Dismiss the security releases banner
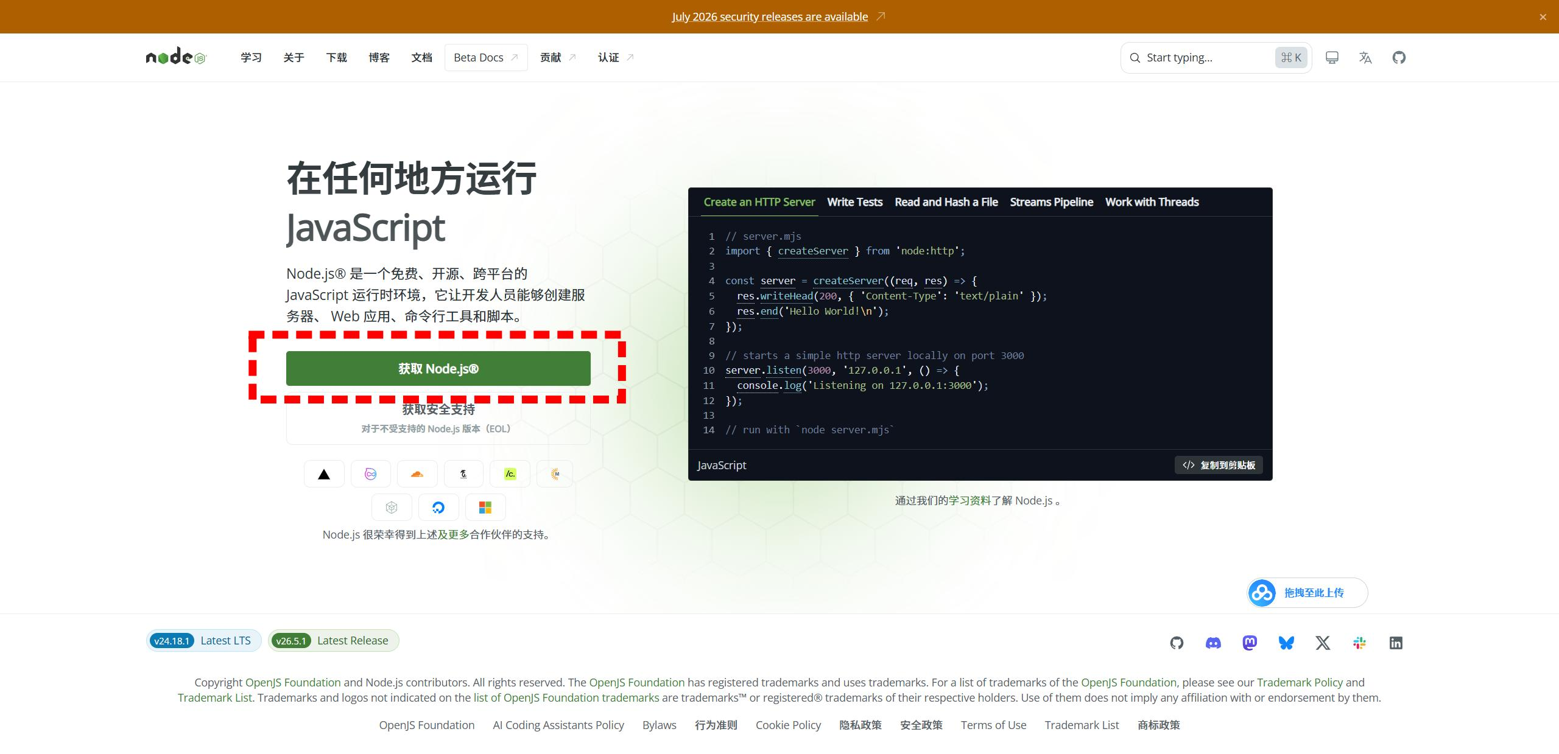This screenshot has width=1559, height=754. tap(1543, 17)
